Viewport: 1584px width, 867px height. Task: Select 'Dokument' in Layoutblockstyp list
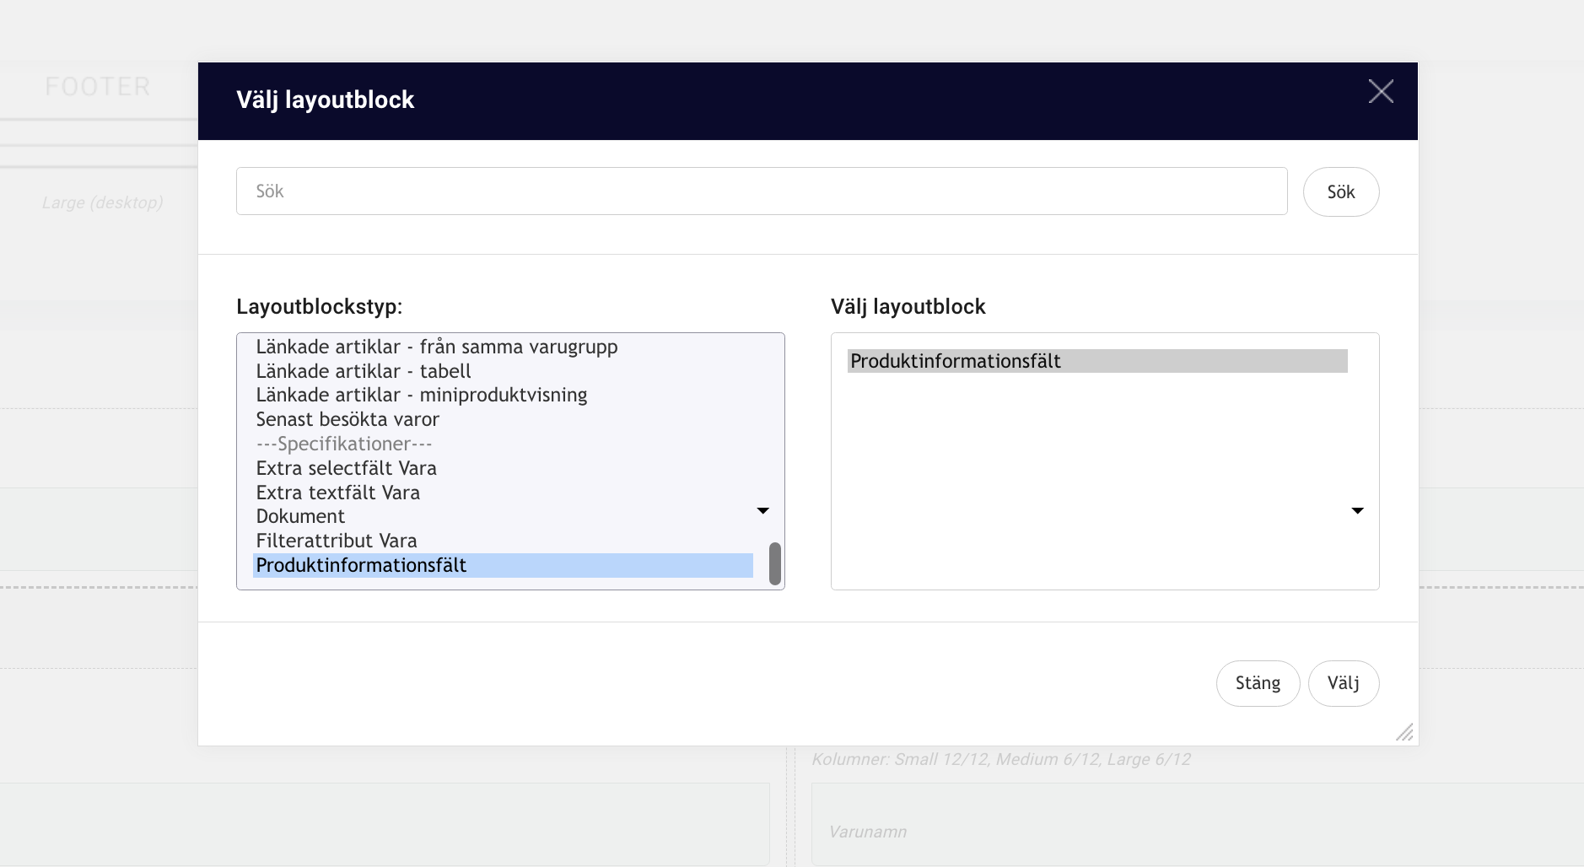point(503,516)
